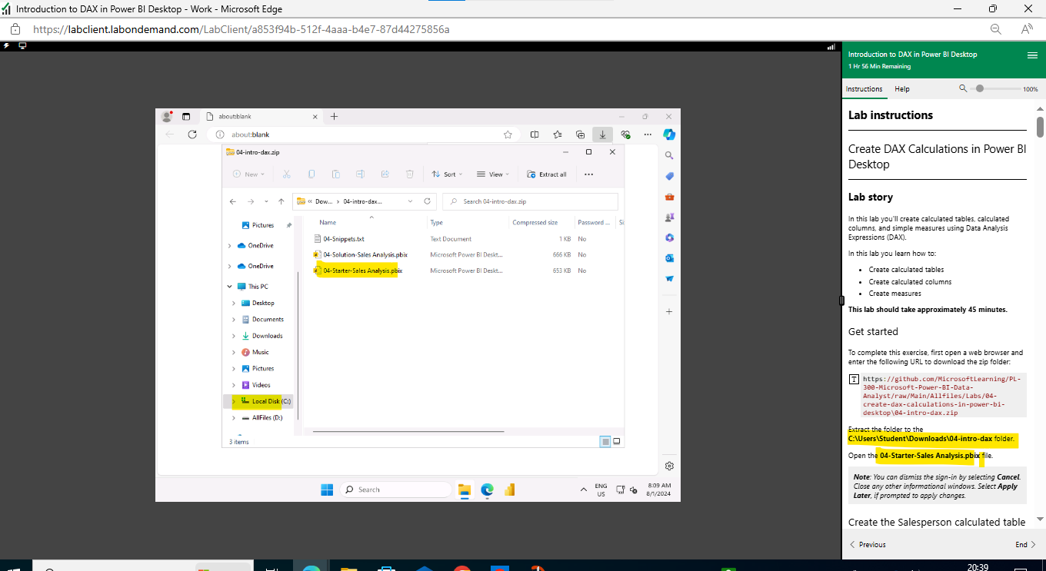Expand hidden icons in the system tray

(584, 489)
